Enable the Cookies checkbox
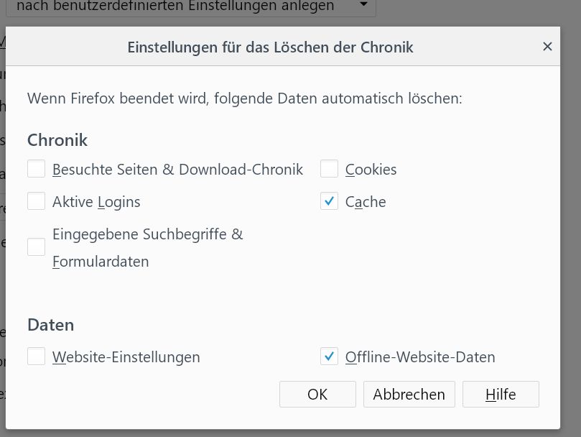 (330, 170)
